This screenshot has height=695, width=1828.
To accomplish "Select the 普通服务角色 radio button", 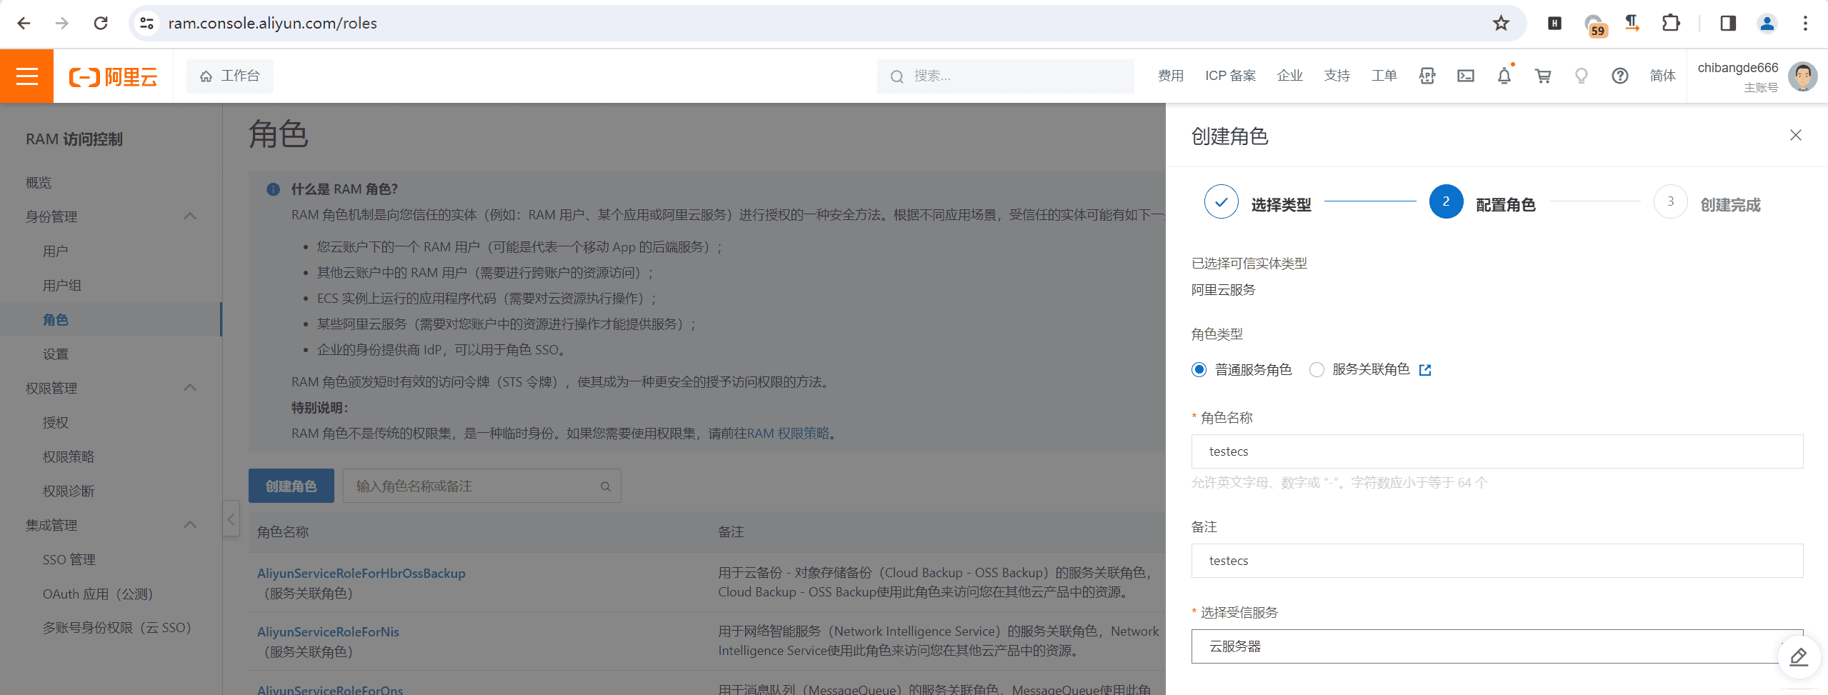I will coord(1198,369).
